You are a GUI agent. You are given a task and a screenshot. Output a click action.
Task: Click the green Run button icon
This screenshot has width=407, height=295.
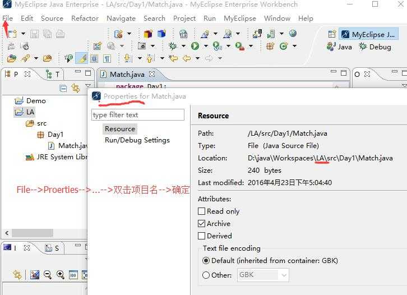click(195, 46)
